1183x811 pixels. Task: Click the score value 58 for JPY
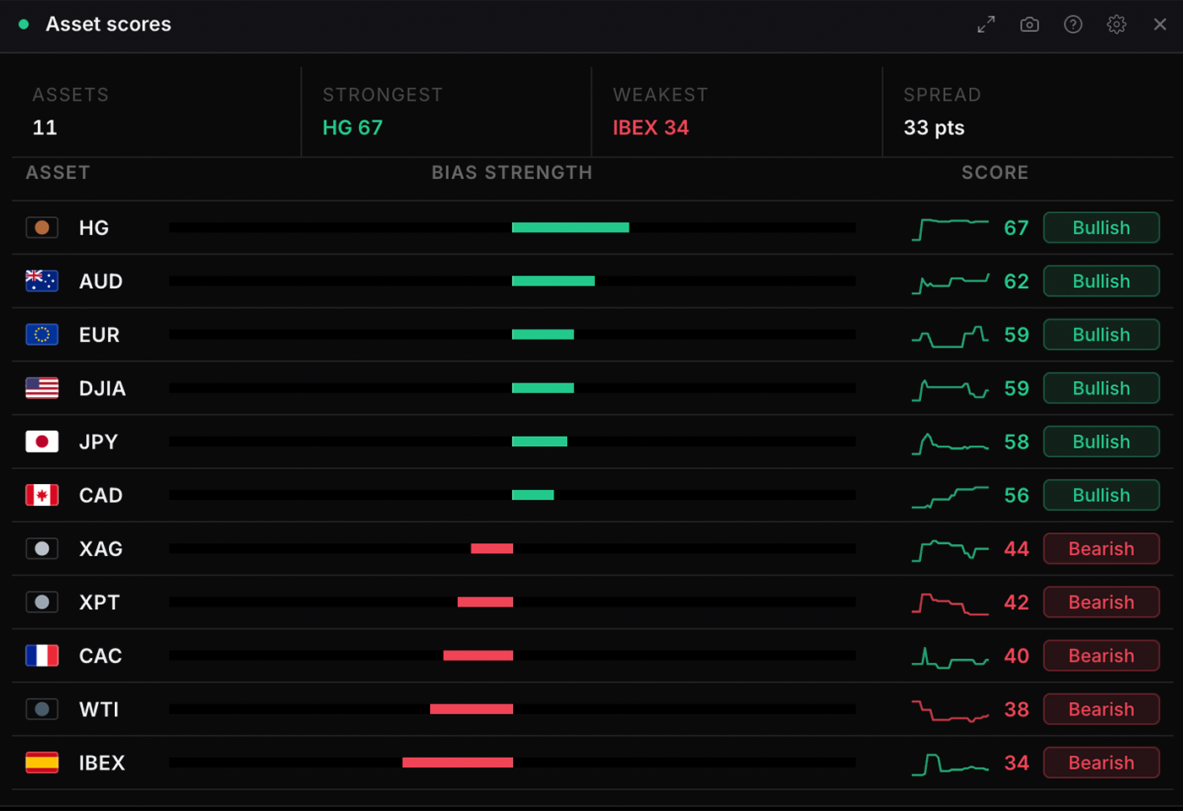click(1017, 442)
